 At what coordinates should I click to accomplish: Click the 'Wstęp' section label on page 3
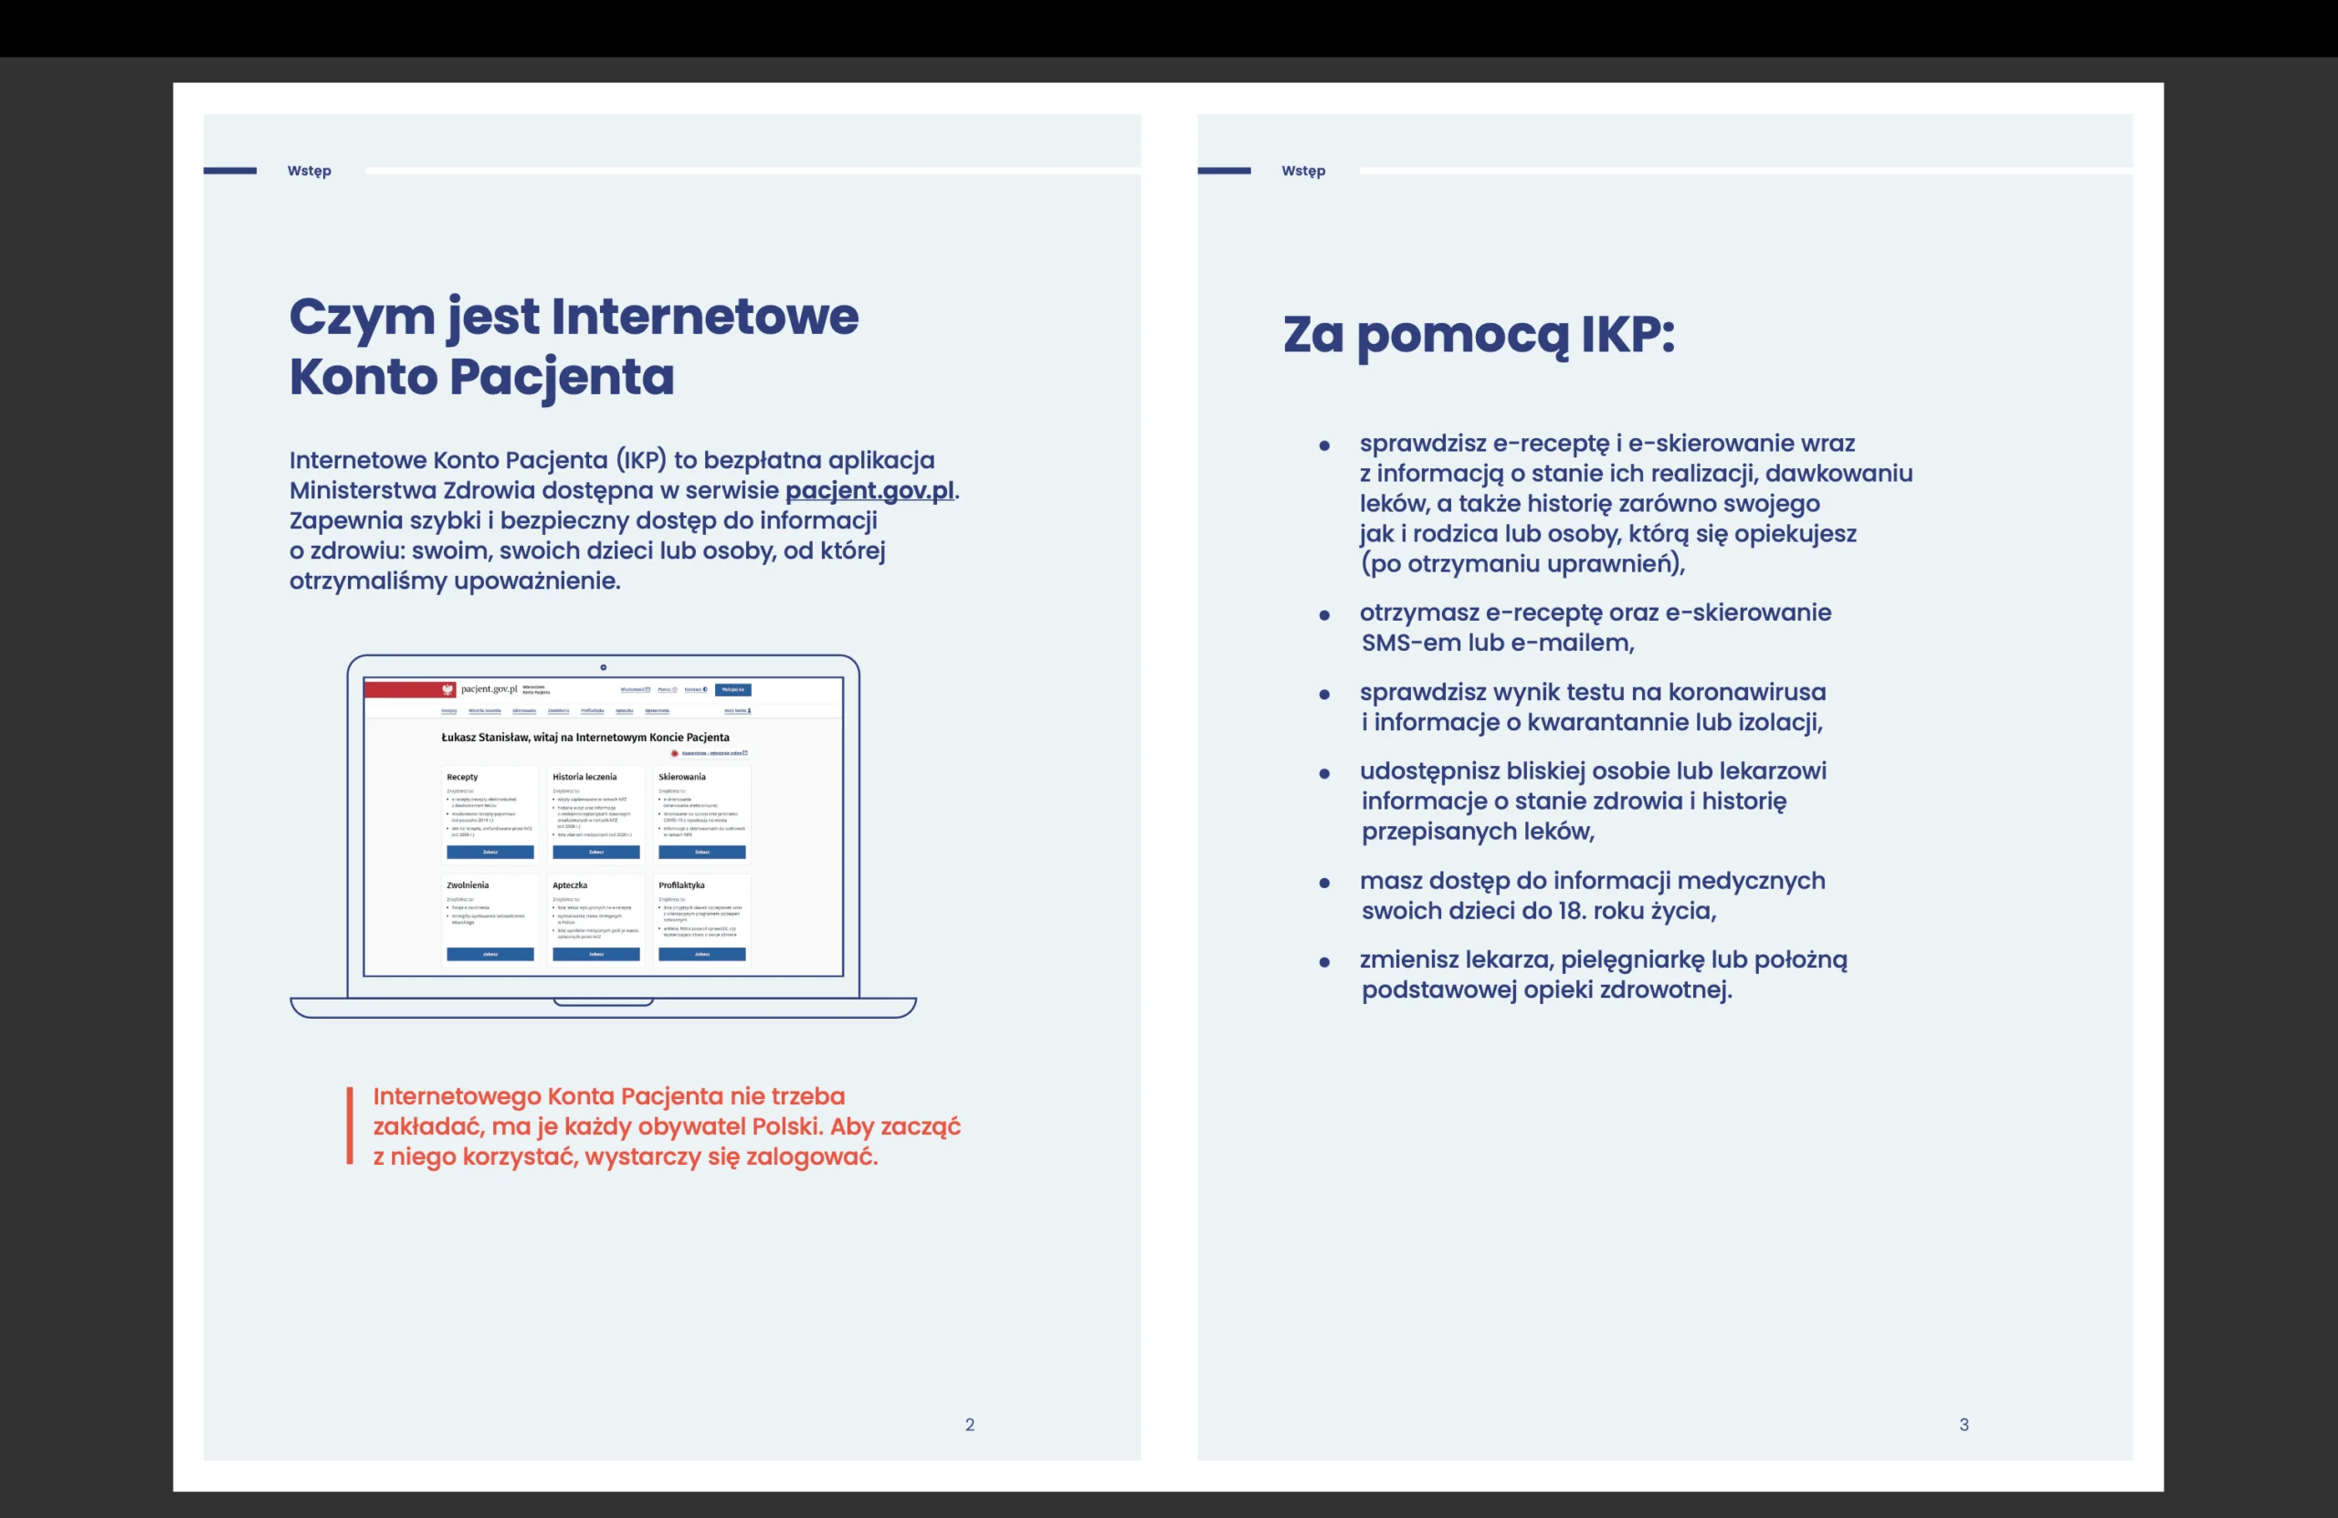[1302, 171]
